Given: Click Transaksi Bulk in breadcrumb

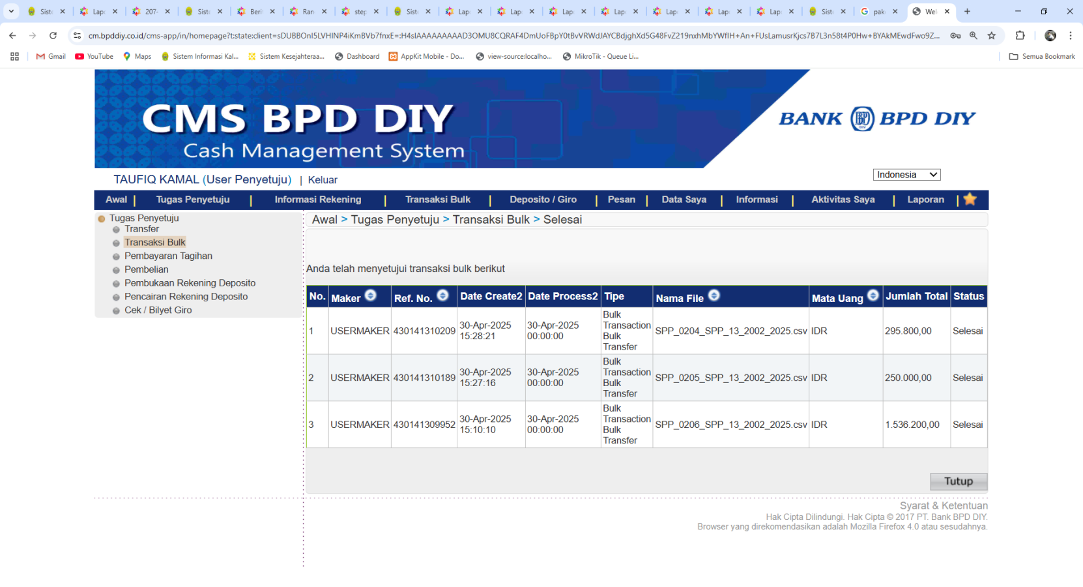Looking at the screenshot, I should (491, 220).
